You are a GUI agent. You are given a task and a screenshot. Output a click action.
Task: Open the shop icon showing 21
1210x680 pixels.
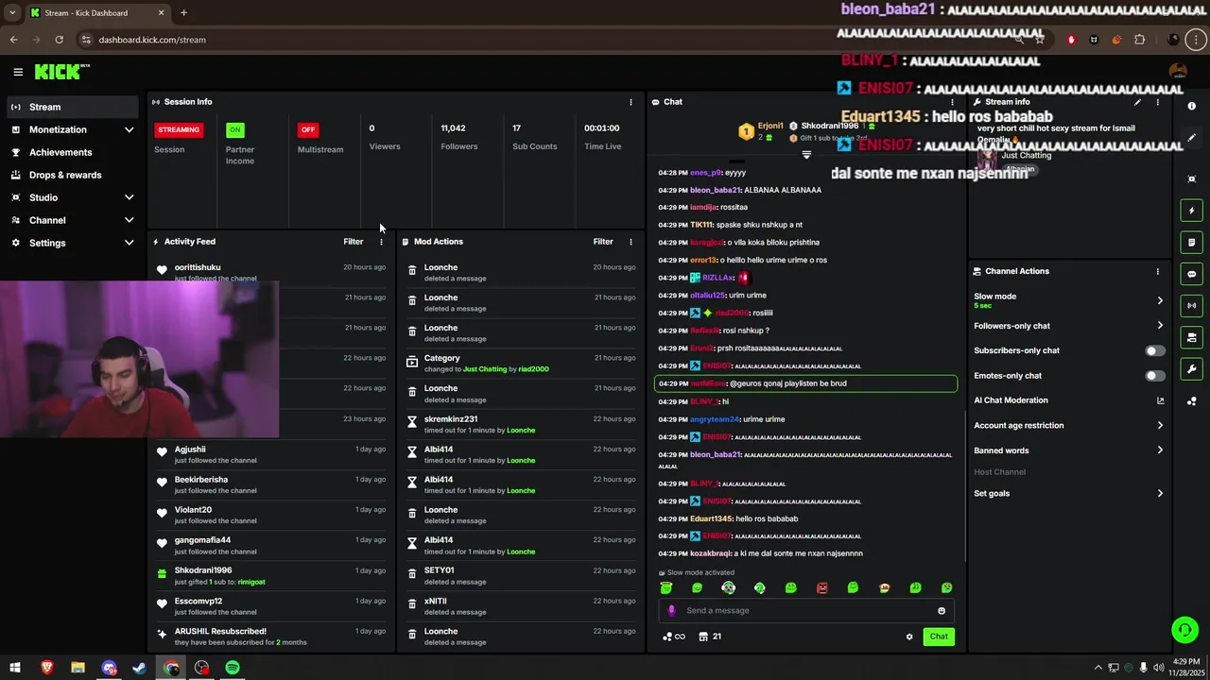point(710,637)
